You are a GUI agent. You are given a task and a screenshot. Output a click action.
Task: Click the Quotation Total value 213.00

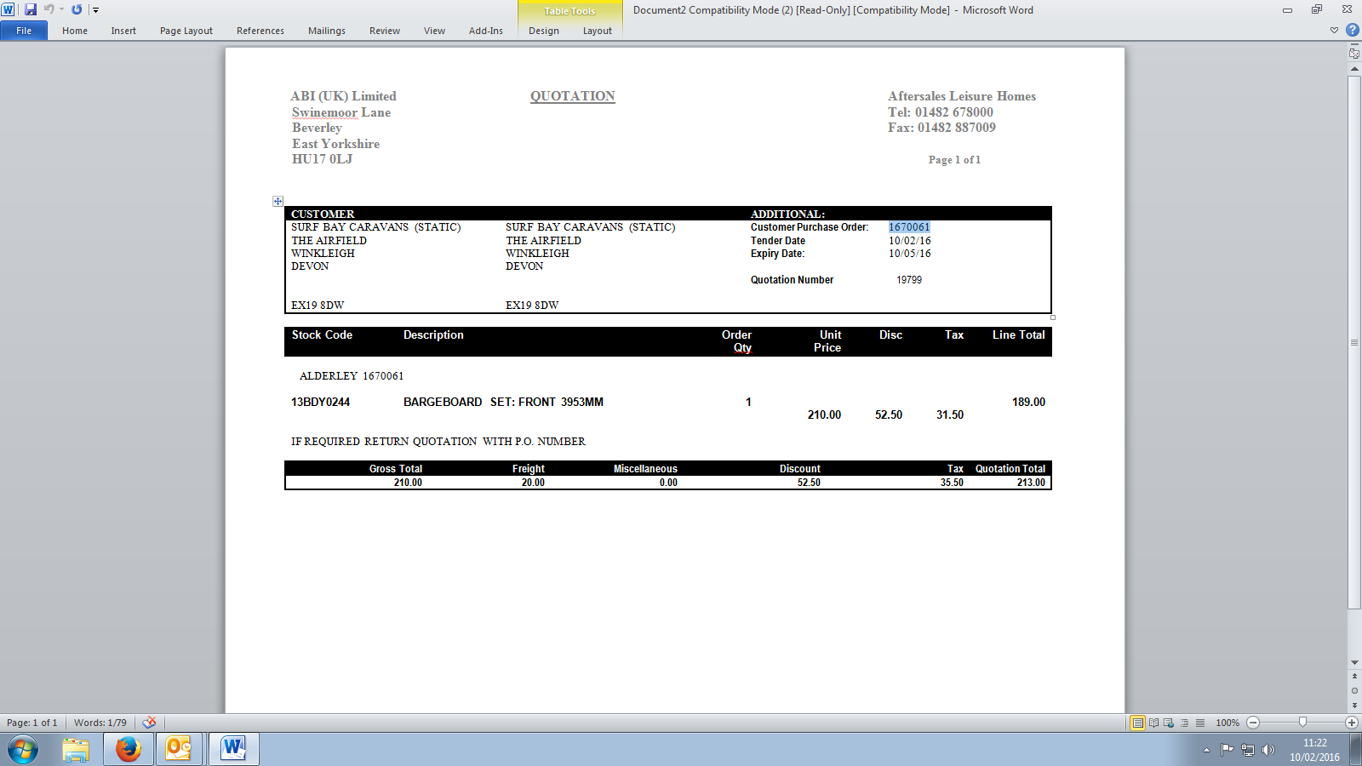pyautogui.click(x=1031, y=483)
